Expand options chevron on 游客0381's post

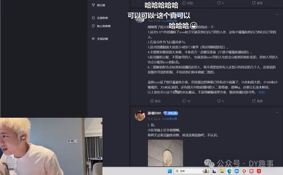[277, 113]
